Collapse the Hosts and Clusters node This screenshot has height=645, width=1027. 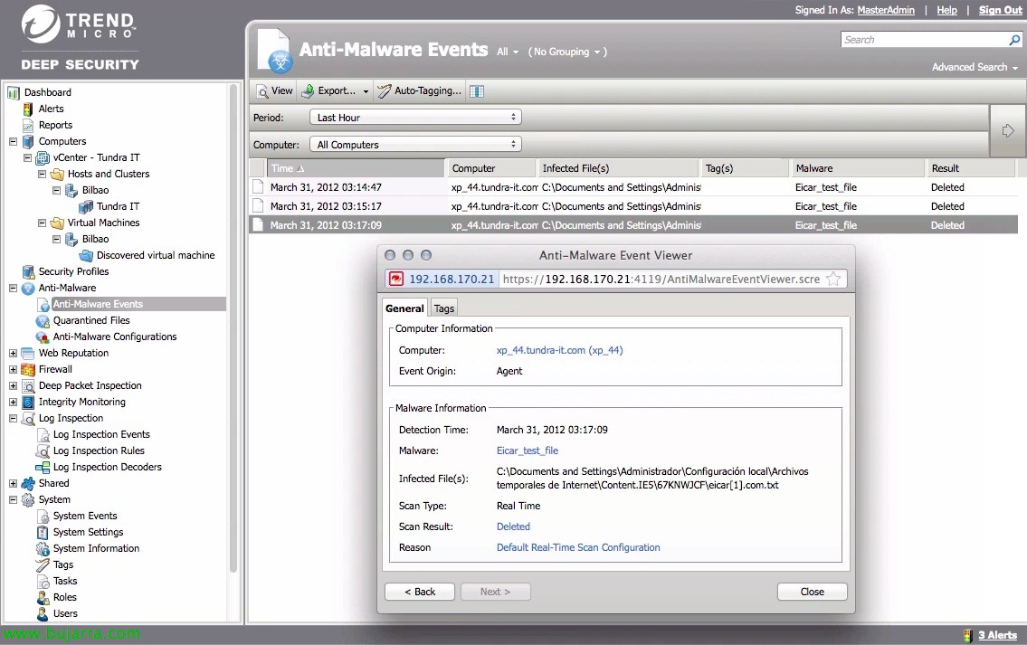(42, 175)
